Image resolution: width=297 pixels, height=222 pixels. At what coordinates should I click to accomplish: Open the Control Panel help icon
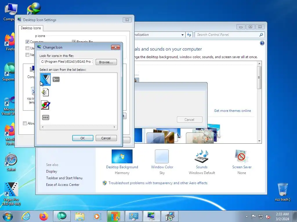point(262,43)
